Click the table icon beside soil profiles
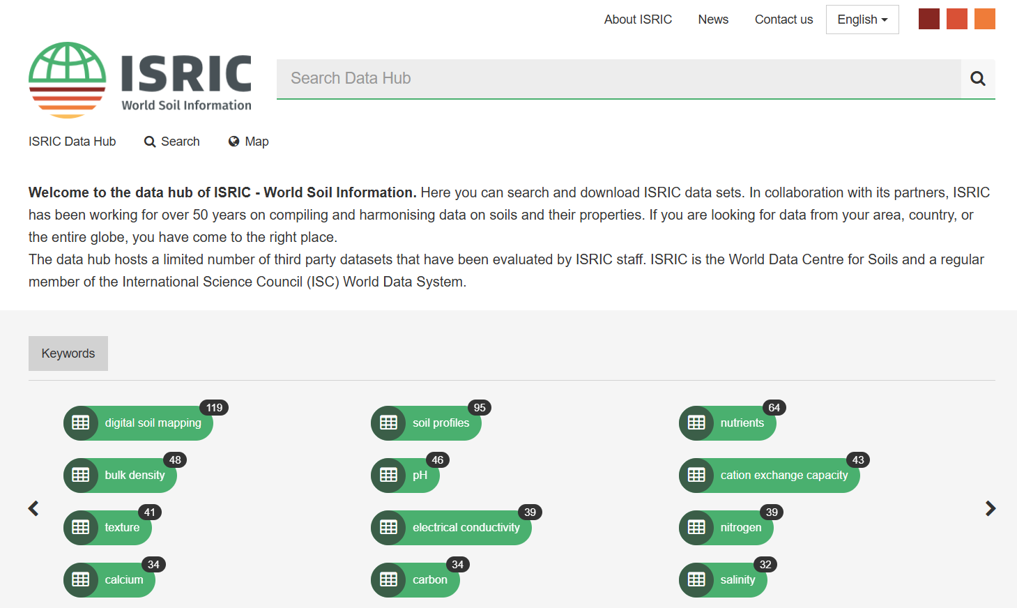The width and height of the screenshot is (1017, 608). click(388, 423)
